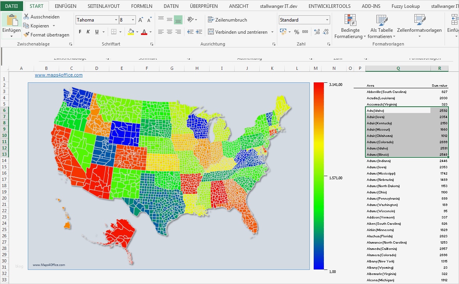Viewport: 459px width, 284px height.
Task: Click the Ausschneiden scissors icon
Action: click(27, 17)
